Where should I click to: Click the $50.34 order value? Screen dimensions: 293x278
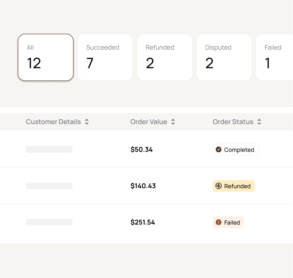[141, 149]
